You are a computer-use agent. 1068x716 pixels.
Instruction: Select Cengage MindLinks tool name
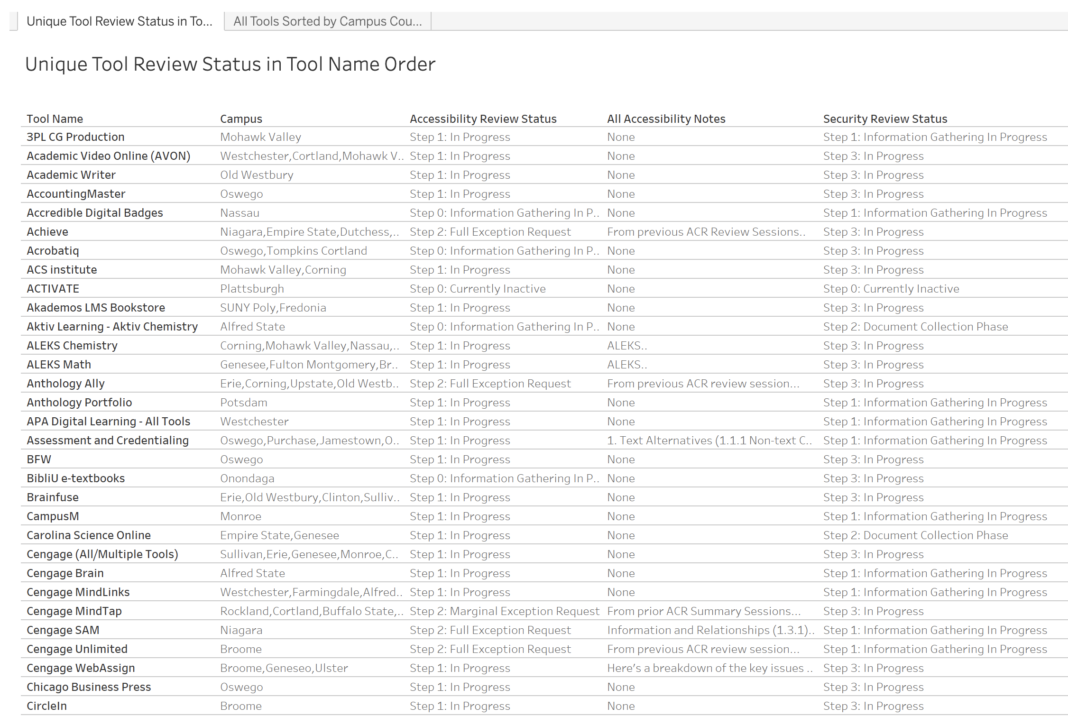tap(78, 592)
